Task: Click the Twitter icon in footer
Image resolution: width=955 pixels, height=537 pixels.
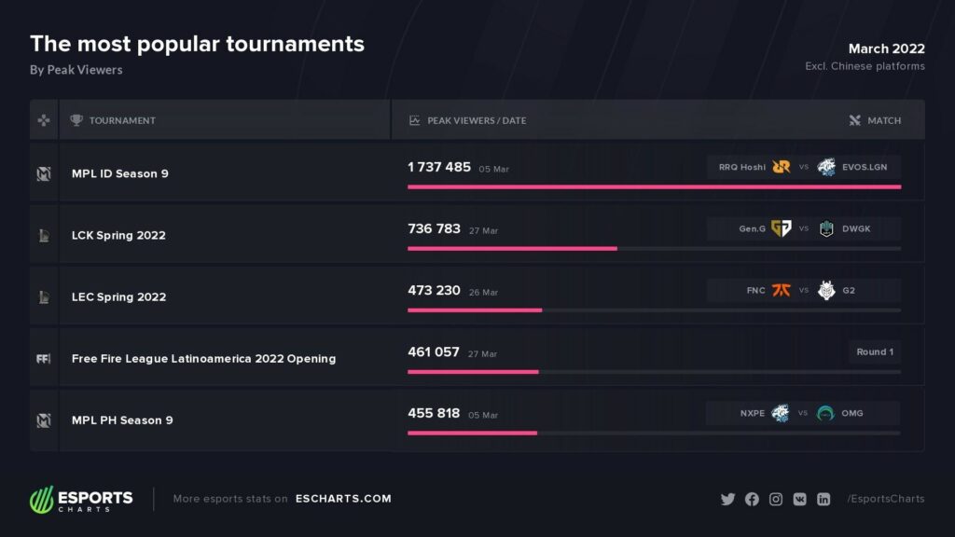Action: 727,500
